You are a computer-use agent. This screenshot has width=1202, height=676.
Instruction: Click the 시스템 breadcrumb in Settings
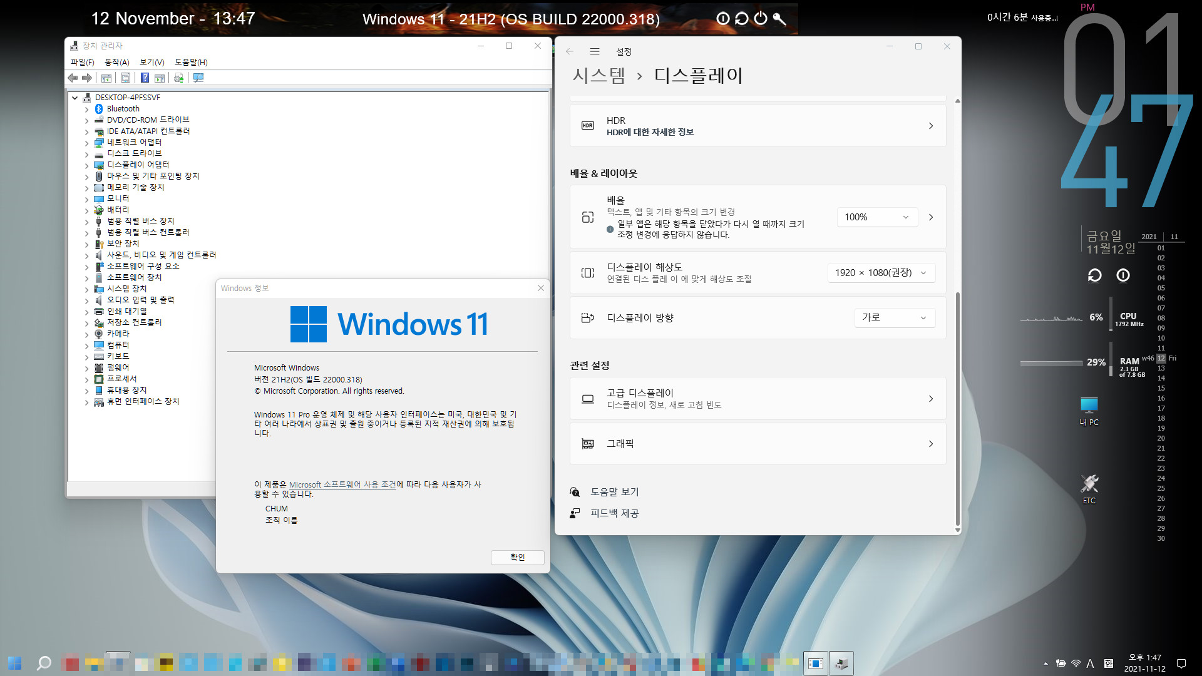tap(599, 76)
